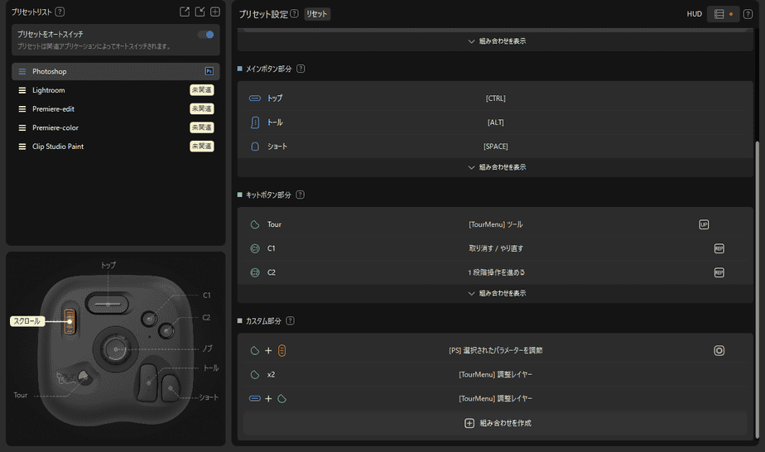Click the settings panel vertical scrollbar
This screenshot has height=452, width=765.
(x=757, y=288)
